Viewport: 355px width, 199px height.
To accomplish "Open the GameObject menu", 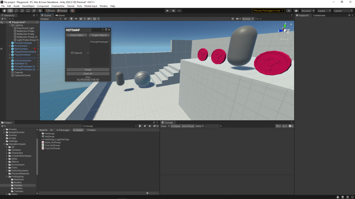I will click(28, 6).
